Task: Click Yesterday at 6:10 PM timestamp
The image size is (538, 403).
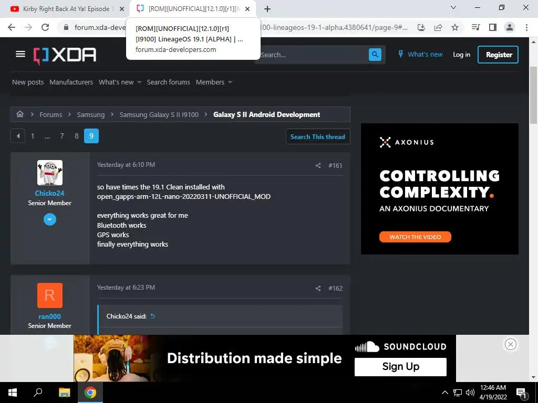Action: [126, 165]
